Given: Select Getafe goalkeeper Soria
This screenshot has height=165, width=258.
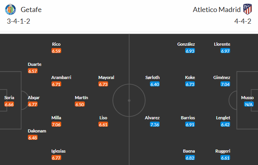Looking at the screenshot, I should (9, 98).
